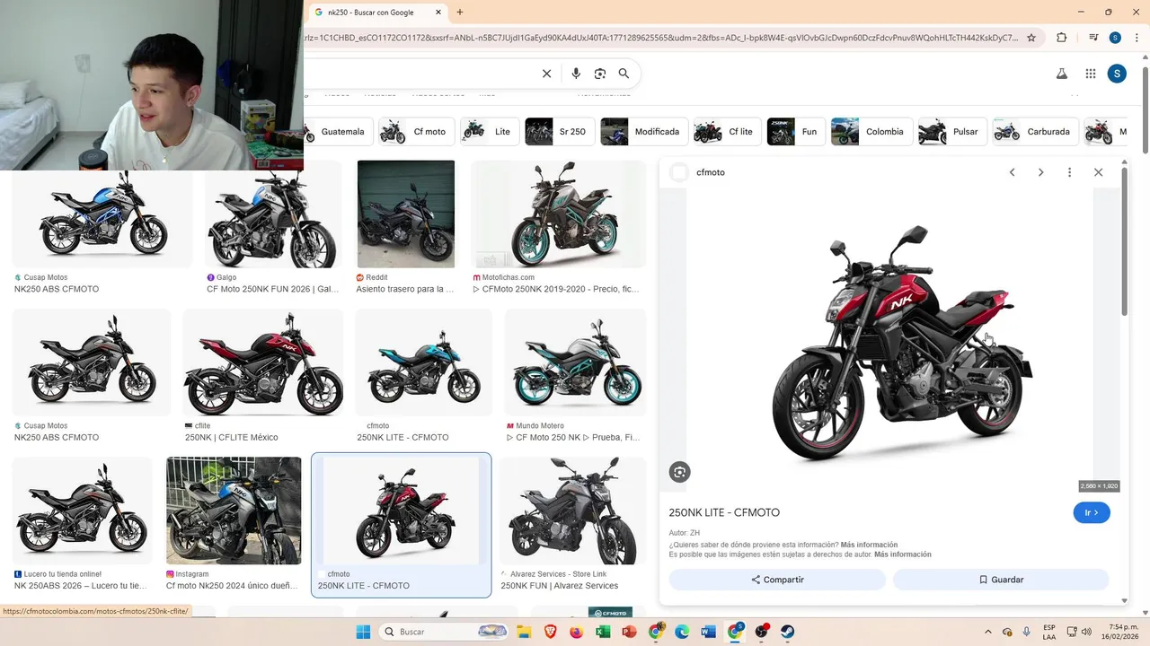The height and width of the screenshot is (646, 1150).
Task: Open Más información about copyright link
Action: coord(902,554)
